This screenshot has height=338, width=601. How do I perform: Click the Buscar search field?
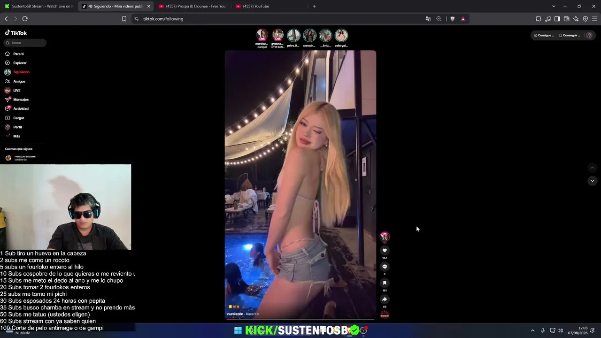click(25, 43)
